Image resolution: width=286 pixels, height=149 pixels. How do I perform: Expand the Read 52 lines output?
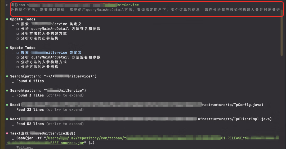click(x=65, y=124)
